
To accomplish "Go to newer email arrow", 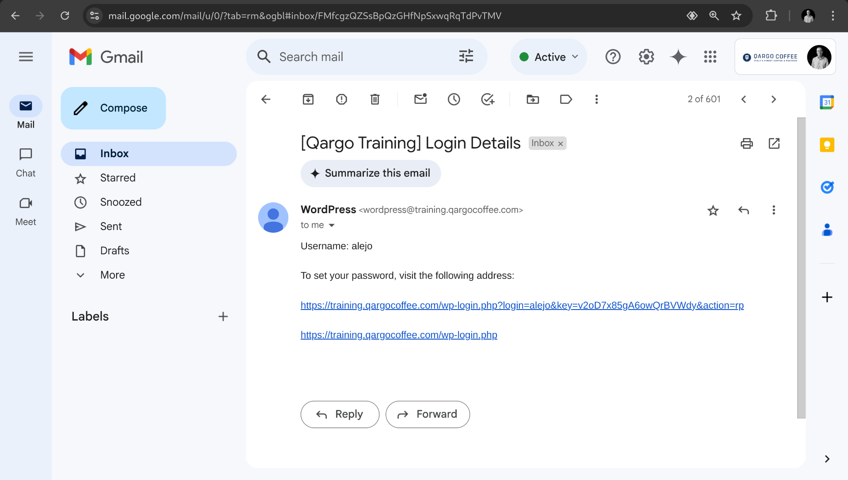I will point(744,99).
